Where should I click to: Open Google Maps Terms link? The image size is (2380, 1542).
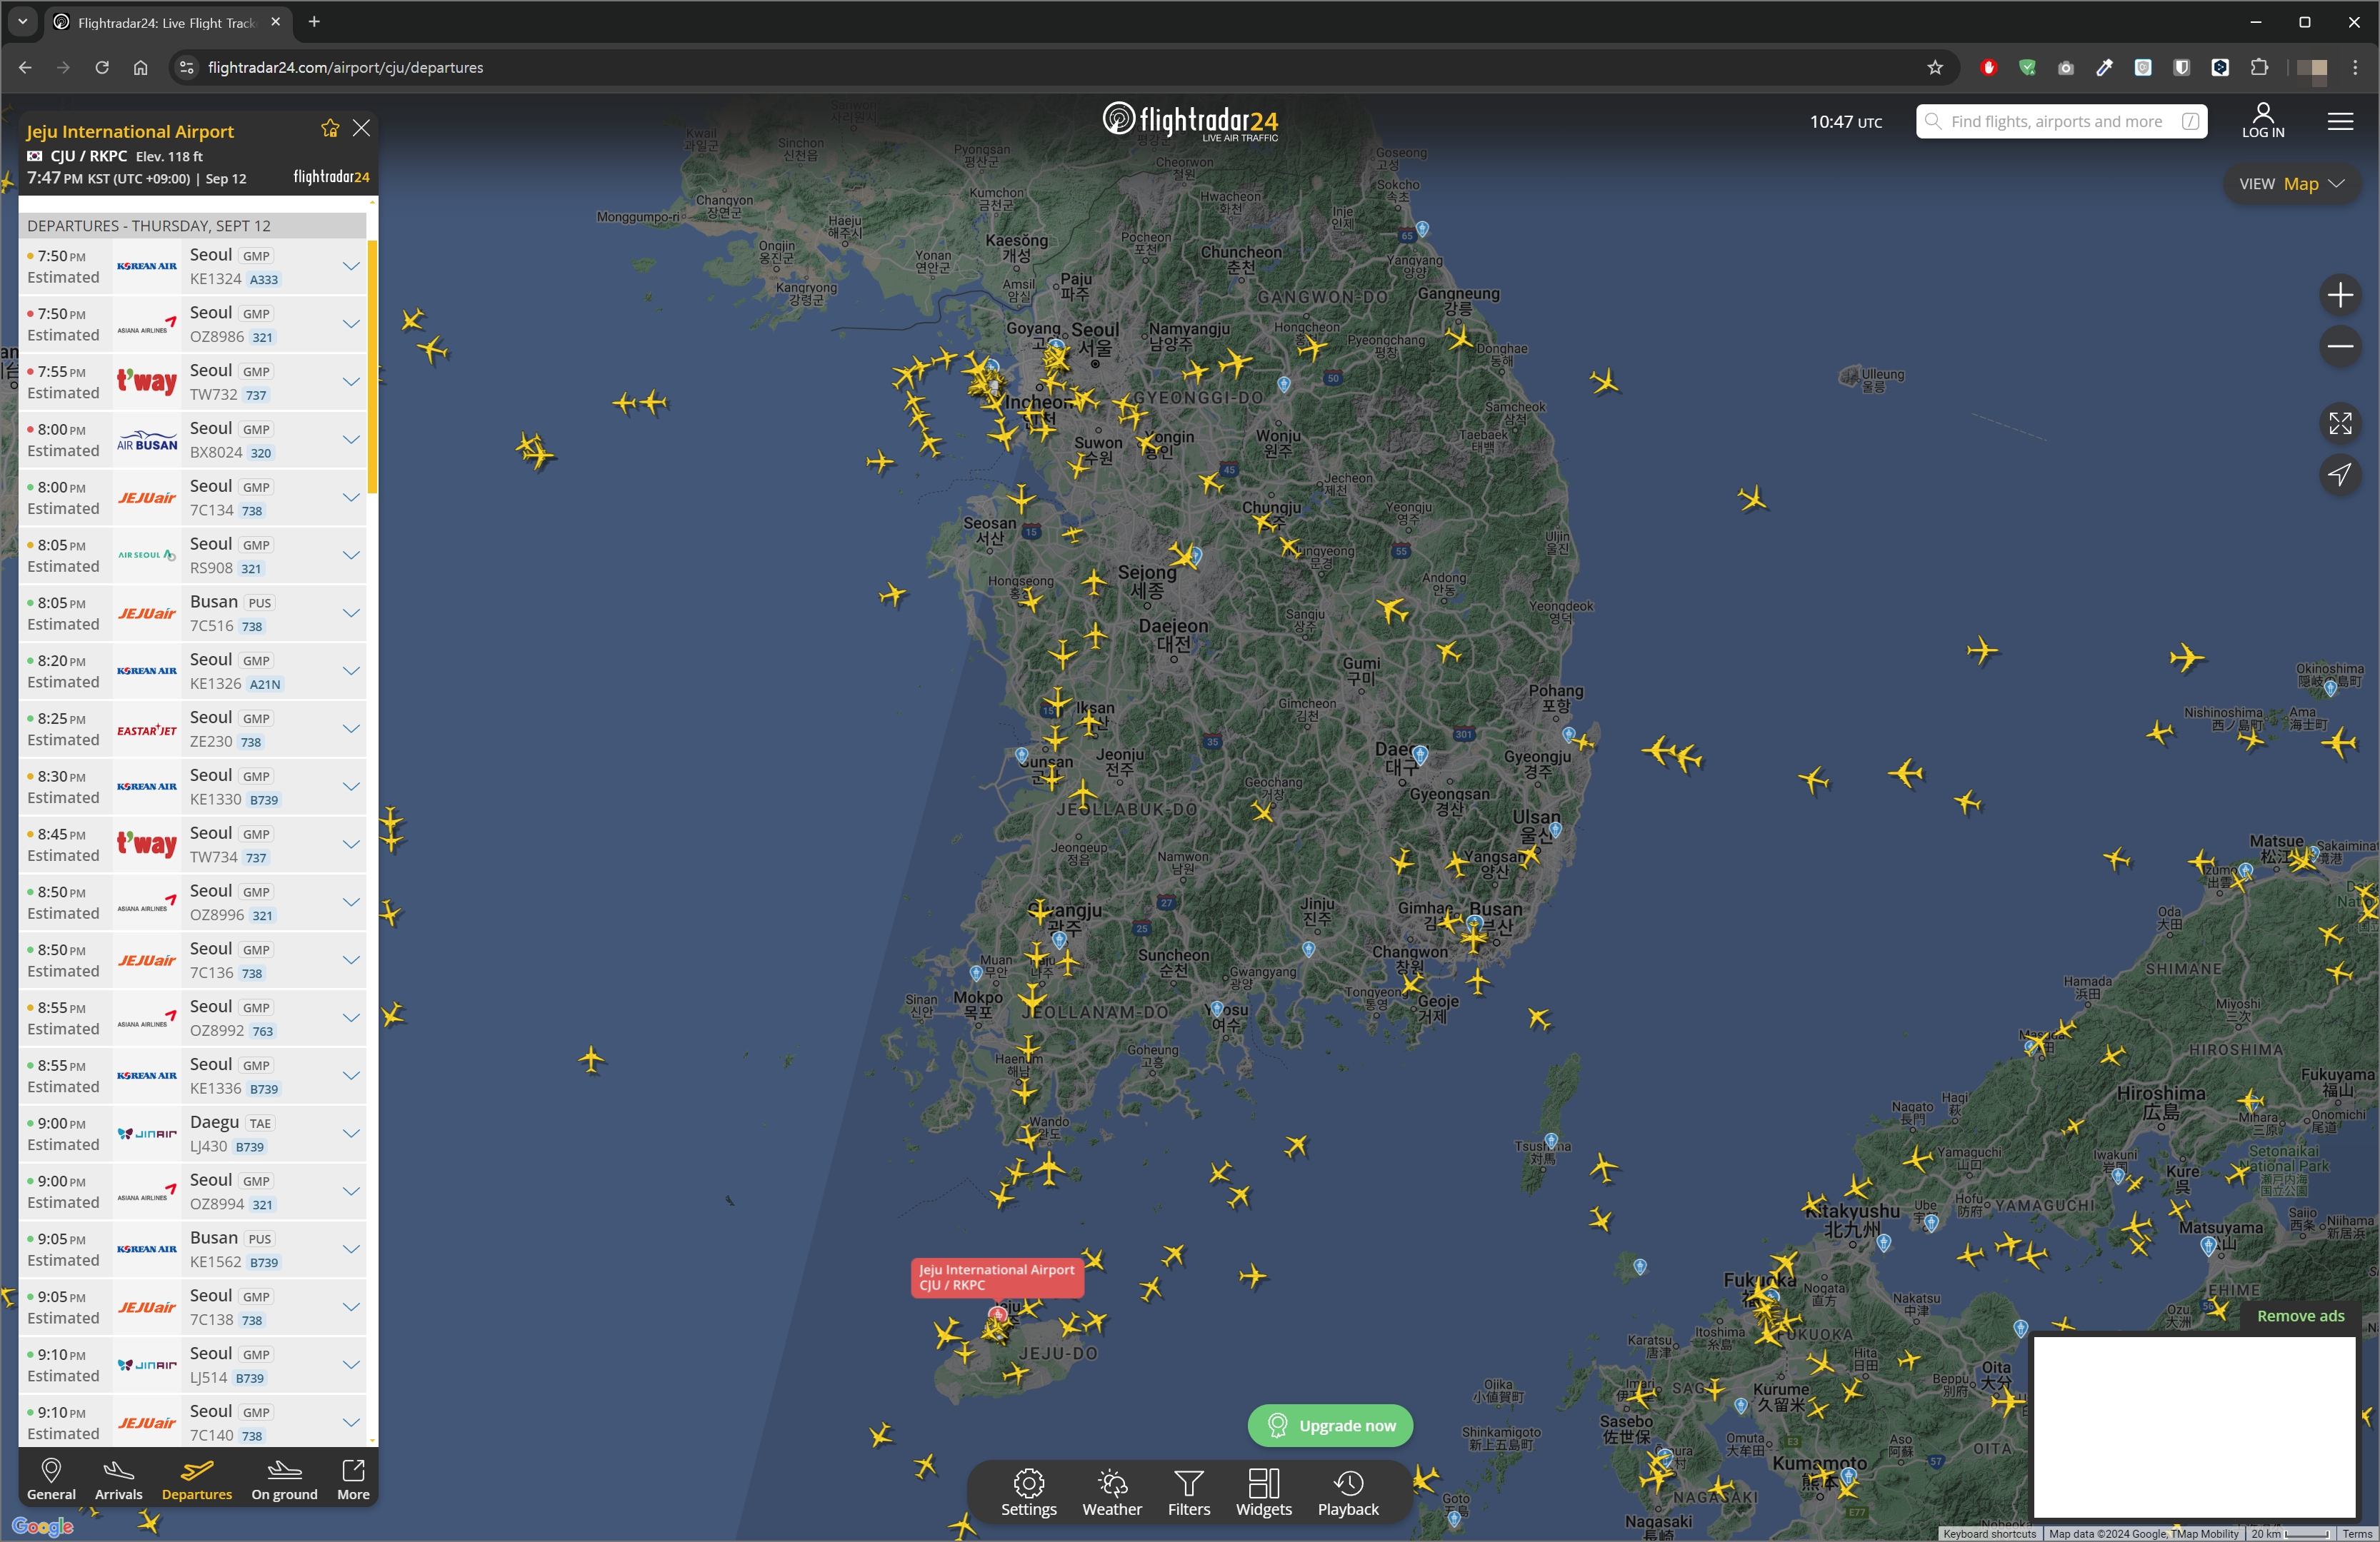[x=2356, y=1534]
